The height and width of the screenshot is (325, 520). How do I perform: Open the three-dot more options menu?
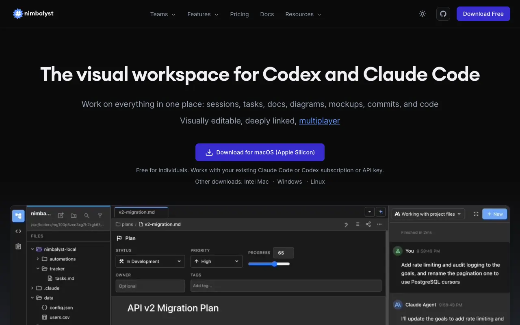(x=379, y=224)
